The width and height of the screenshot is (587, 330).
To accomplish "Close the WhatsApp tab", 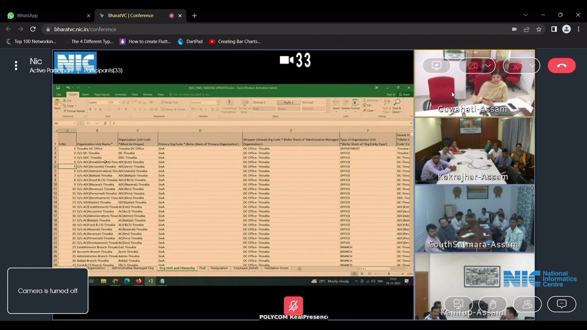I will 89,16.
